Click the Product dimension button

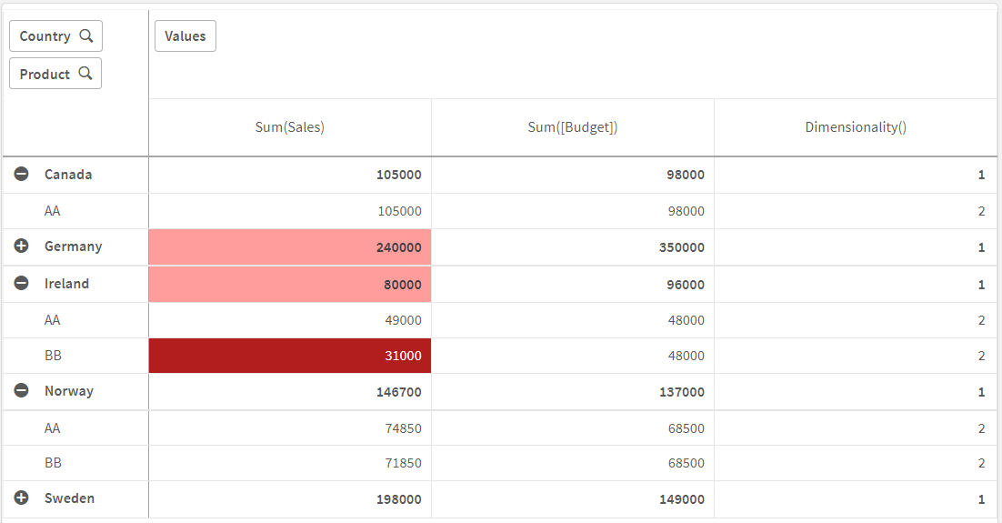pyautogui.click(x=45, y=74)
